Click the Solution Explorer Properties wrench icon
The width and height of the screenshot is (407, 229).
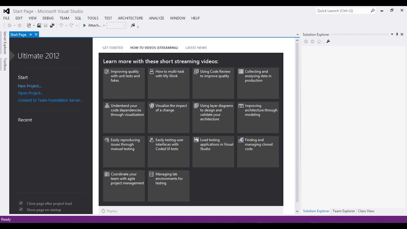click(x=328, y=41)
